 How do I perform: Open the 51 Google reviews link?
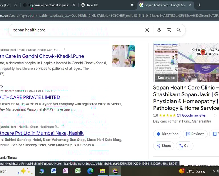point(191,115)
